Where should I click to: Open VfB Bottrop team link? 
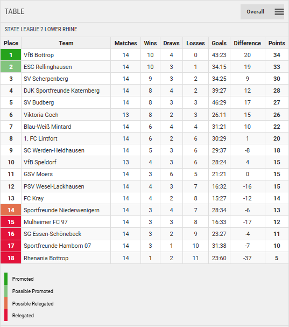pyautogui.click(x=39, y=55)
